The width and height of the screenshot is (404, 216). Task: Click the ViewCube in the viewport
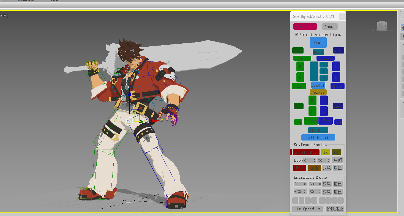pyautogui.click(x=382, y=26)
